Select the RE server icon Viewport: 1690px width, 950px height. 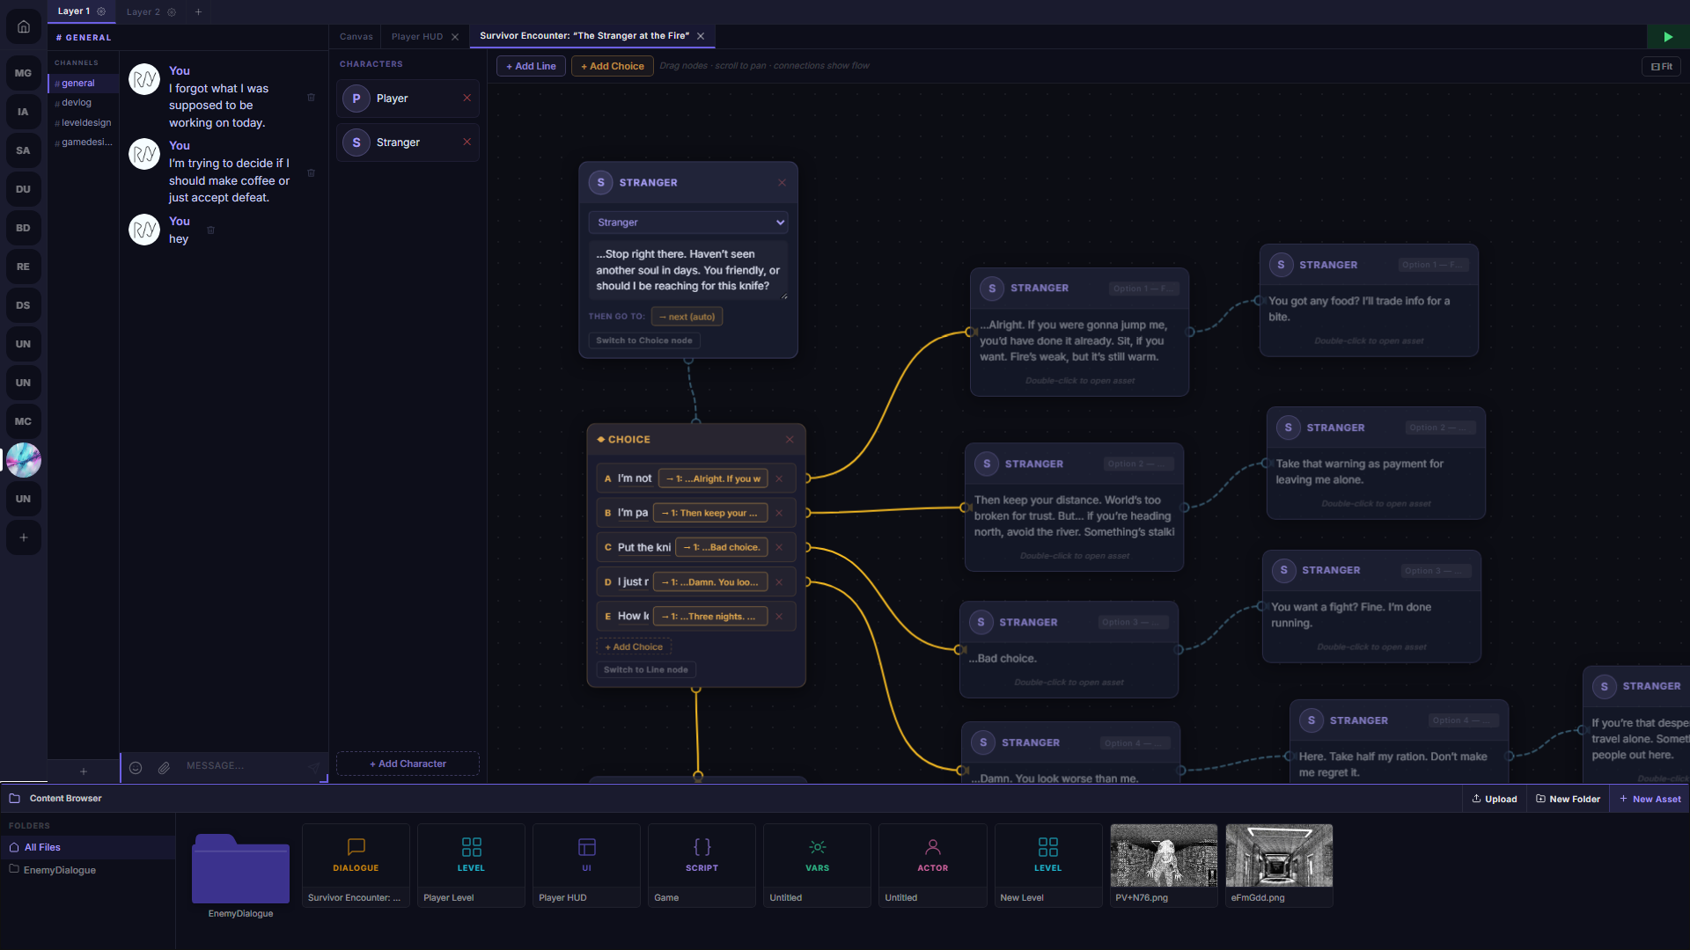(x=24, y=267)
